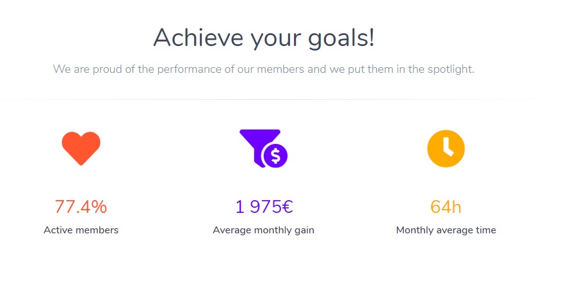Select the Monthly average time label

coord(446,230)
